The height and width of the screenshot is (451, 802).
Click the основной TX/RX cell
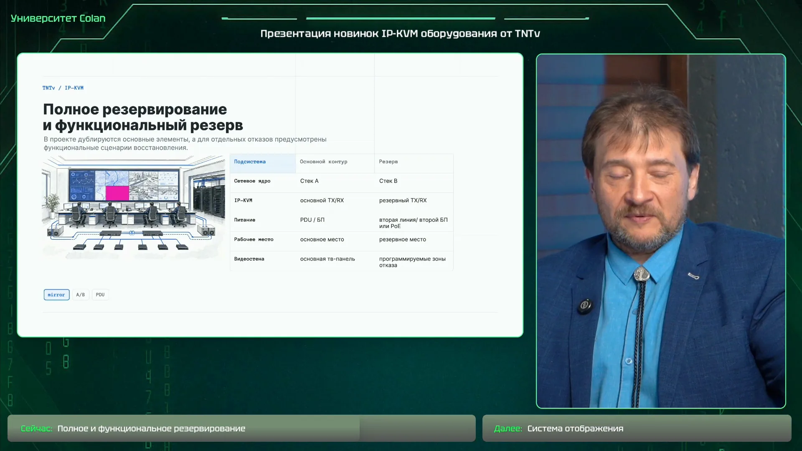pos(322,201)
